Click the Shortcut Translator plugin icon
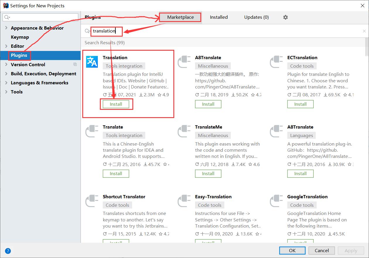The height and width of the screenshot is (258, 369). tap(92, 201)
